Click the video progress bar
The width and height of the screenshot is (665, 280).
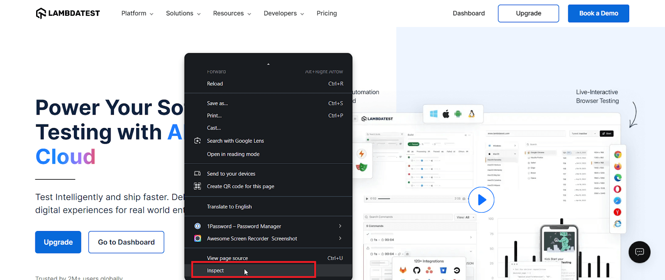416,199
